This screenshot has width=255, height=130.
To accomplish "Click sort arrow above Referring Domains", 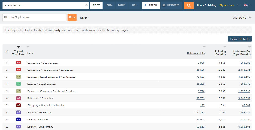I will [225, 47].
